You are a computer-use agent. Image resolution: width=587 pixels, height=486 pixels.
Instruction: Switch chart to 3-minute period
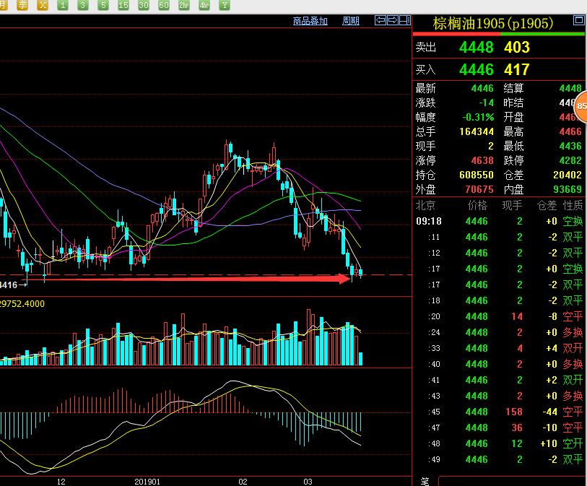(x=84, y=5)
